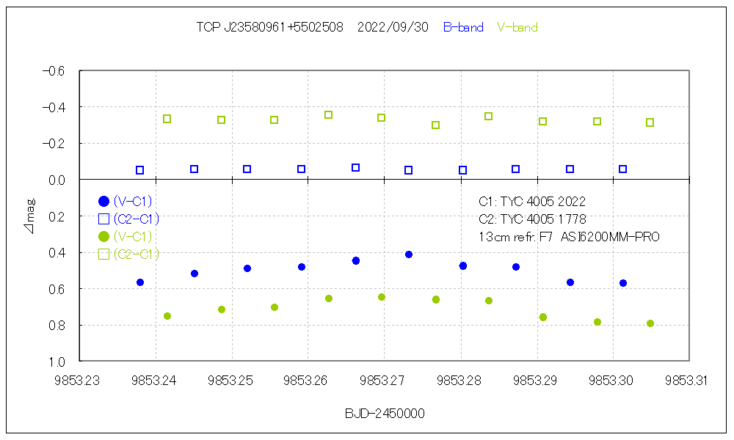Click the C1: TYC 4005 2022 annotation
This screenshot has width=734, height=440.
[x=532, y=202]
